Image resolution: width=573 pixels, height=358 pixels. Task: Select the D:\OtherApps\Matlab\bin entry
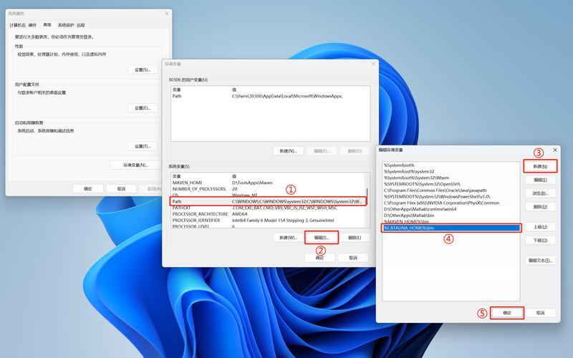(451, 216)
